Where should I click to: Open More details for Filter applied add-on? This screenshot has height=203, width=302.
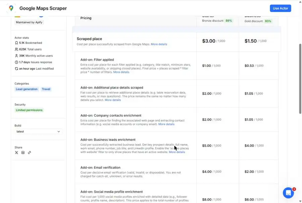121,72
